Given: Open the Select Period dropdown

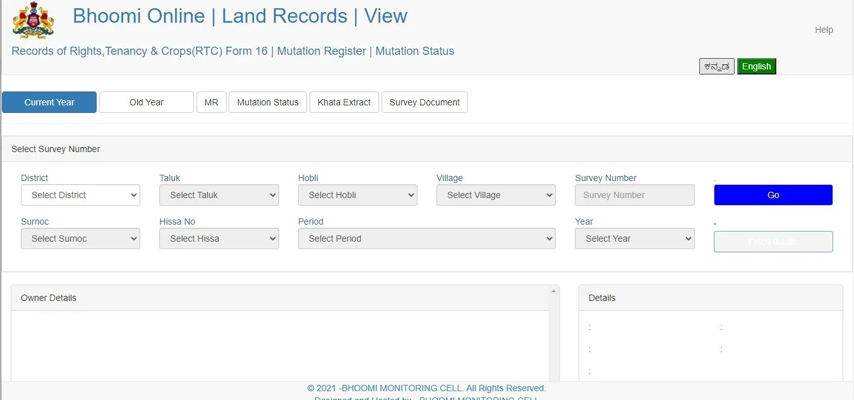Looking at the screenshot, I should 427,238.
